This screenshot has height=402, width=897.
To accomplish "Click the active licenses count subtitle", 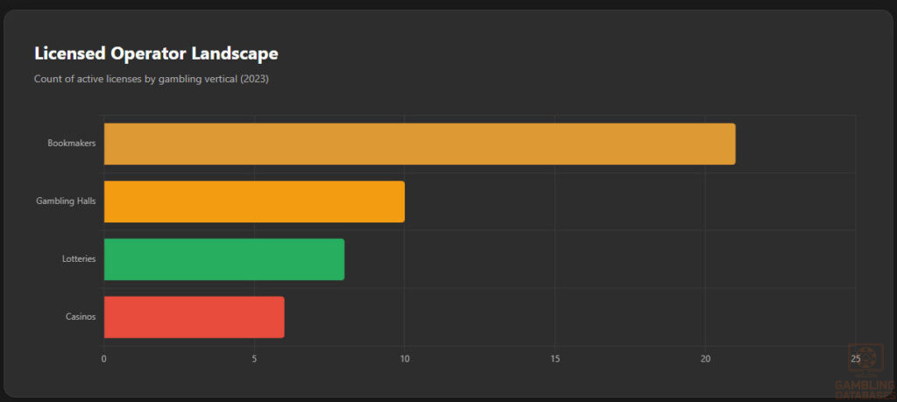I will click(151, 79).
